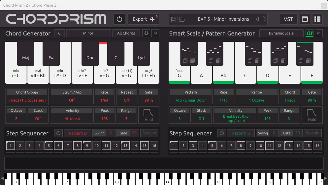The width and height of the screenshot is (328, 185).
Task: Click the window layout icon beside VST
Action: 305,19
